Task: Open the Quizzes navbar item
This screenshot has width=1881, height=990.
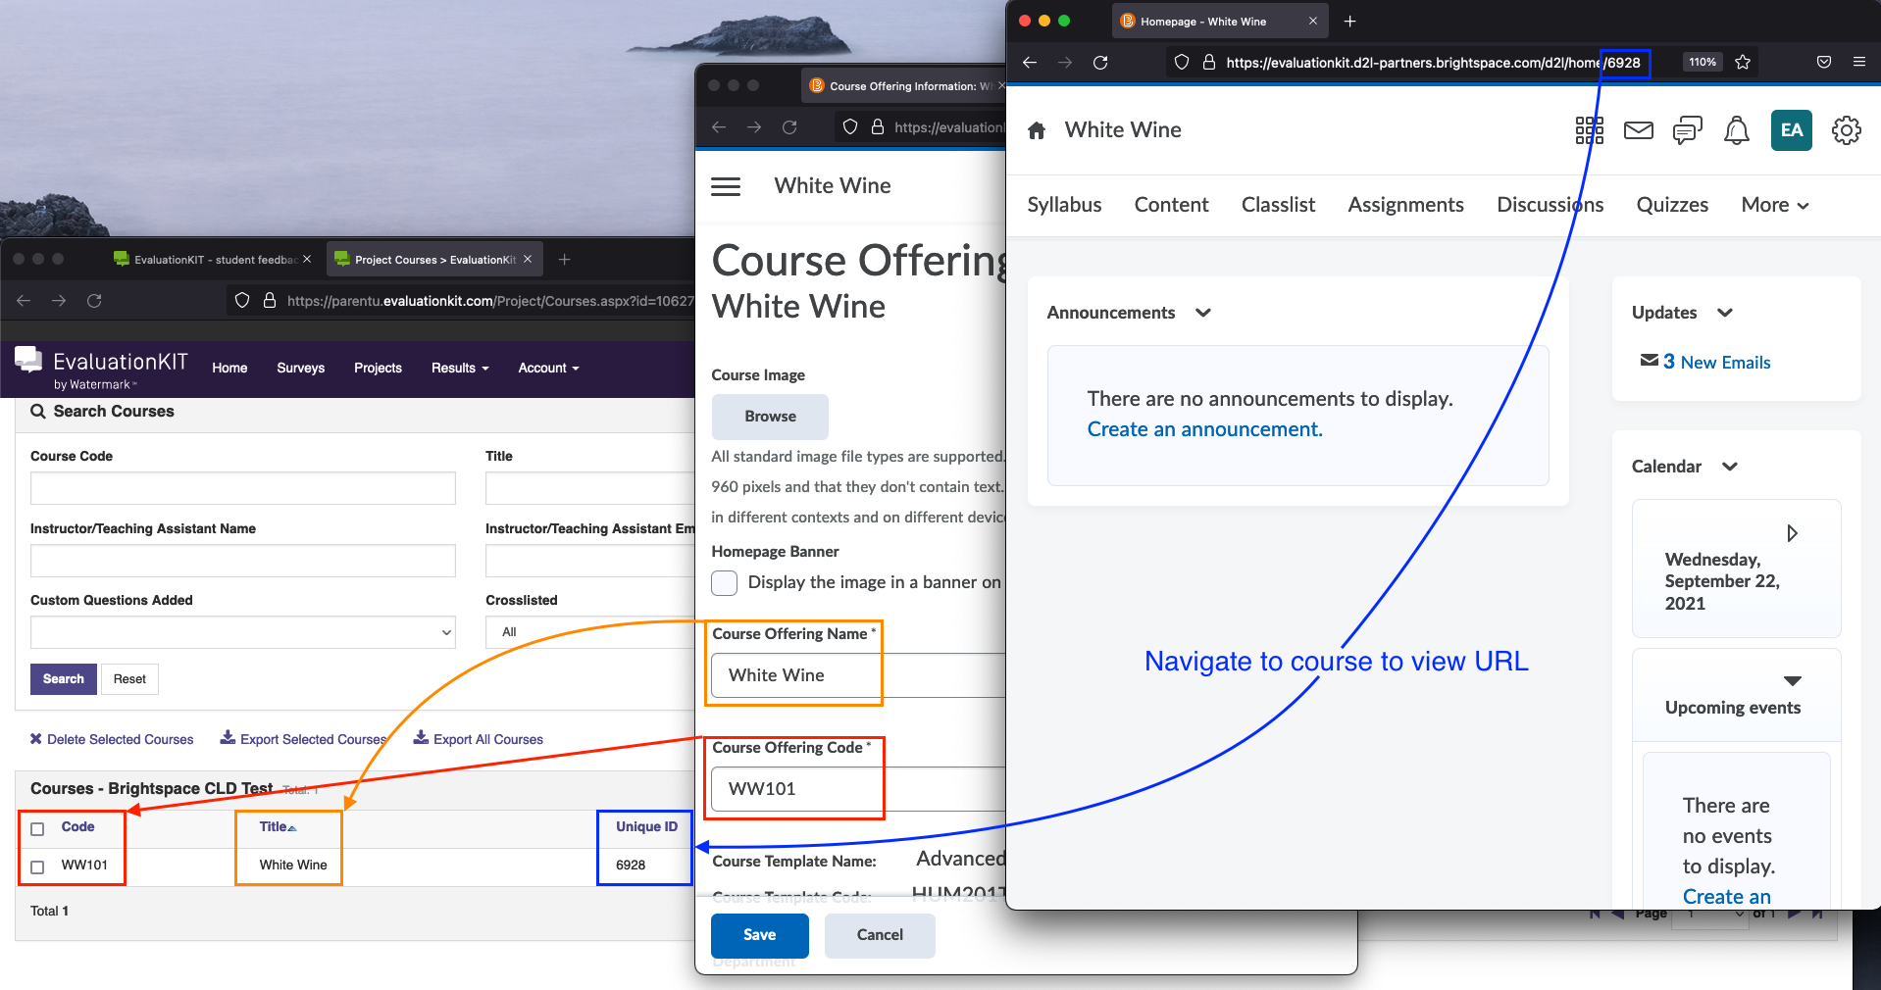Action: (1672, 205)
